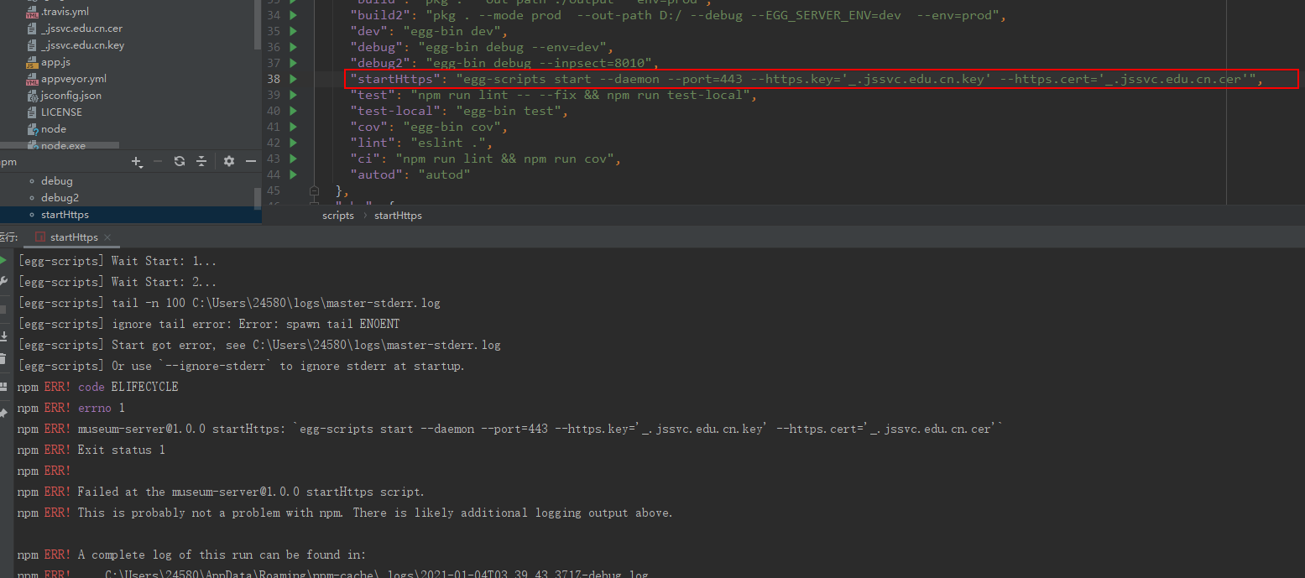Collapse all in npm tool window
This screenshot has height=578, width=1305.
click(x=201, y=161)
